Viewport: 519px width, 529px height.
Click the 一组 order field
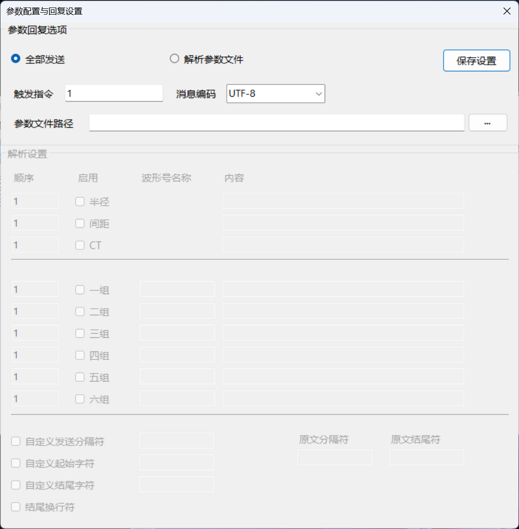35,289
